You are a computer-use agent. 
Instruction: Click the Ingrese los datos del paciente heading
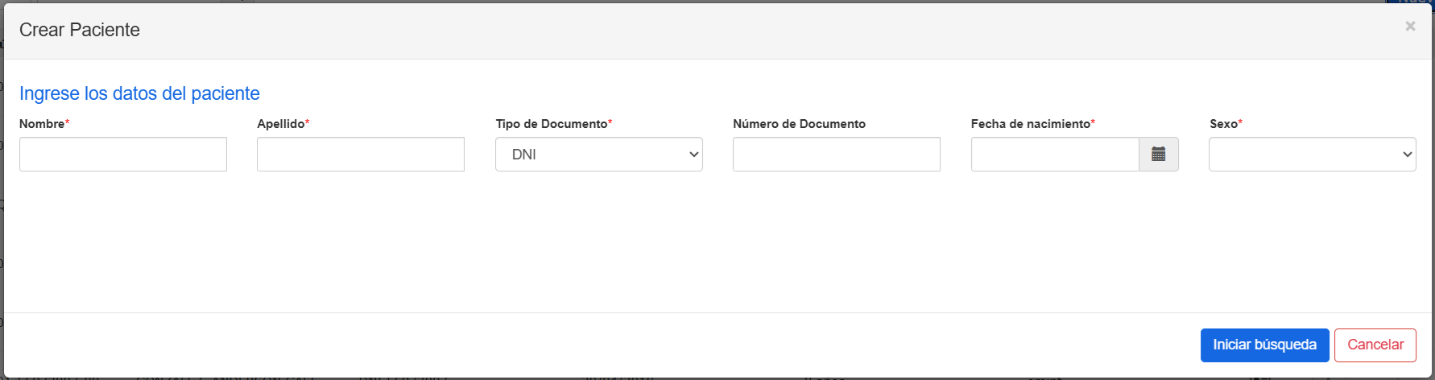pos(139,93)
